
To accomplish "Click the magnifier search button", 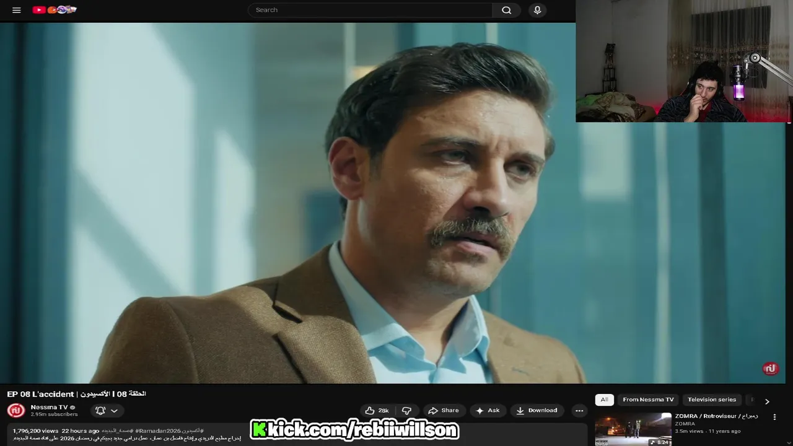I will pyautogui.click(x=506, y=10).
